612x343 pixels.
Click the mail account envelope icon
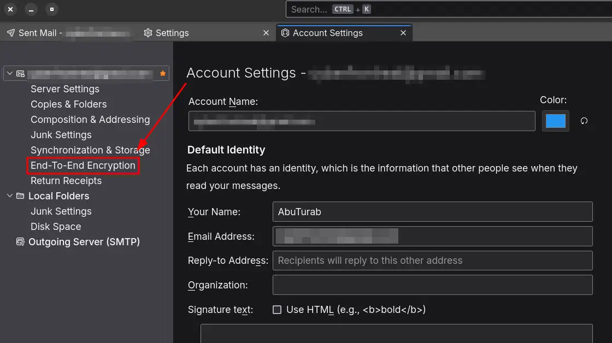(x=20, y=73)
